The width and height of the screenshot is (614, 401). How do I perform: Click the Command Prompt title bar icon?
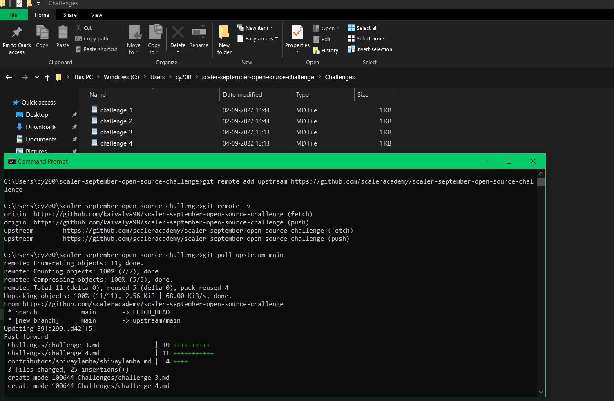[x=12, y=161]
